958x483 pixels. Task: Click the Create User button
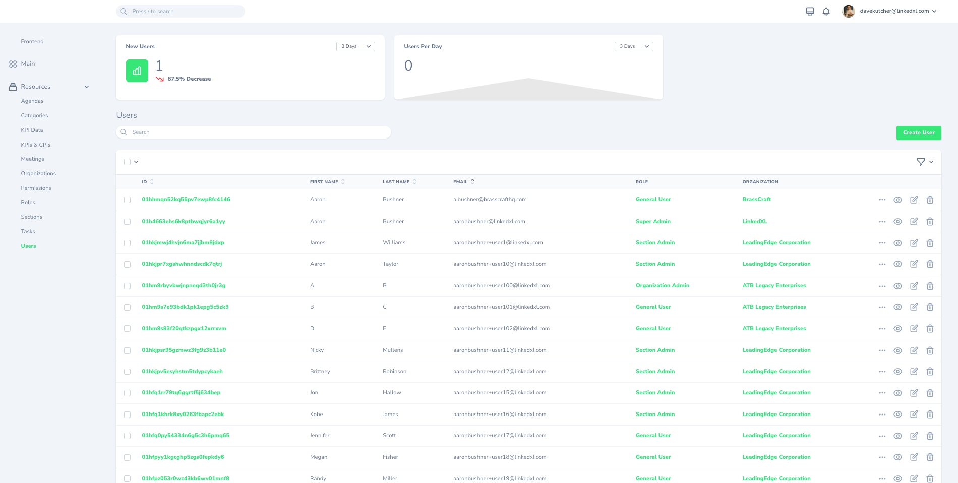coord(919,133)
